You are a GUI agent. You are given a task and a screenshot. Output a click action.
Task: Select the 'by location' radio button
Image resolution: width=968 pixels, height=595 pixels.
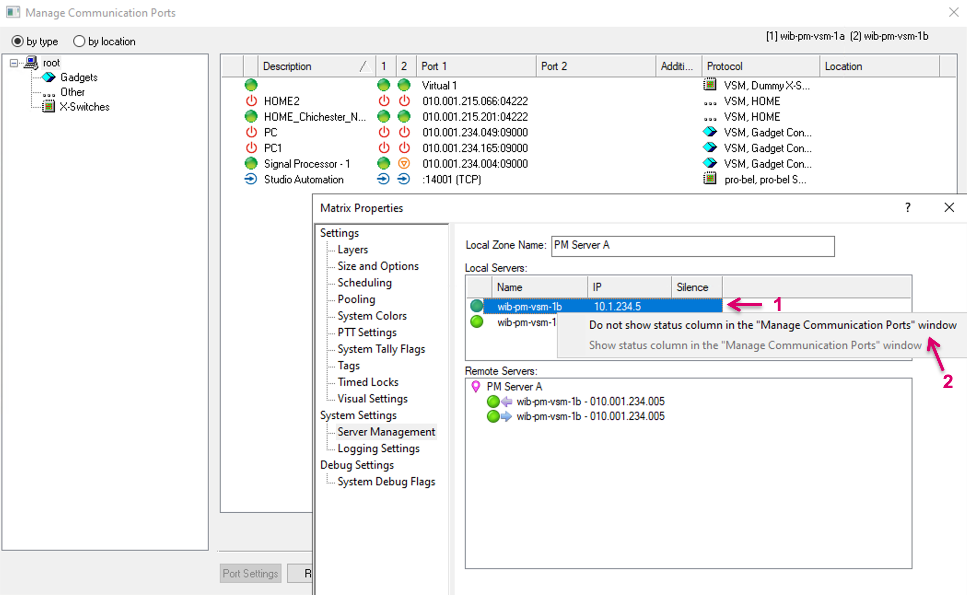click(x=79, y=41)
